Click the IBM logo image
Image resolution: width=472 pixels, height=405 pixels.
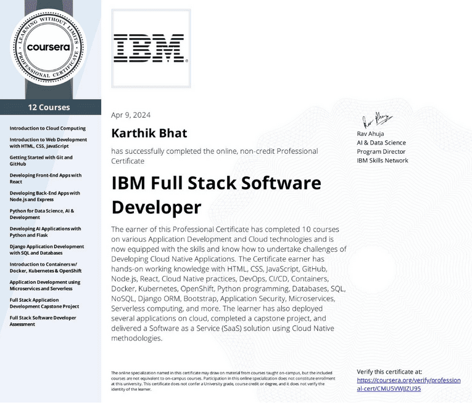(x=151, y=49)
